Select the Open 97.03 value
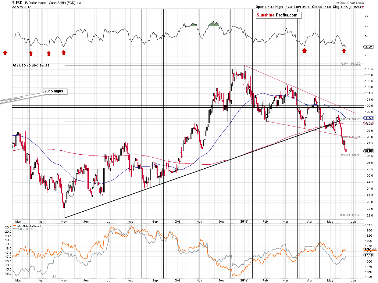This screenshot has width=378, height=283. point(264,7)
